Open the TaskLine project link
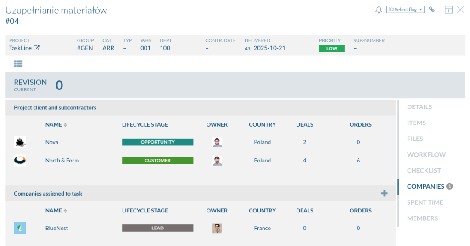 tap(24, 48)
